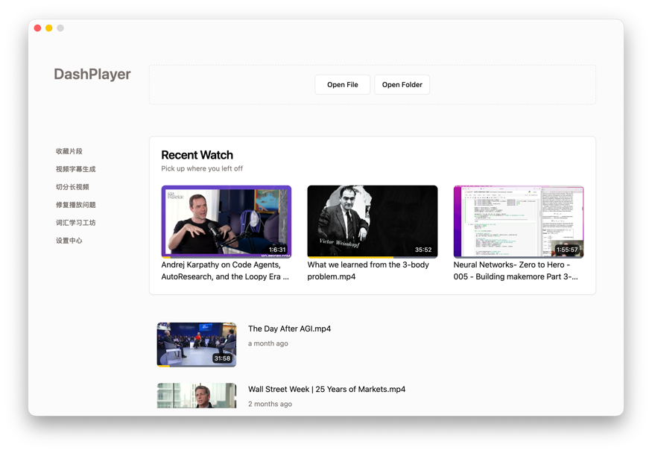
Task: Open a video with the Open File button
Action: [342, 84]
